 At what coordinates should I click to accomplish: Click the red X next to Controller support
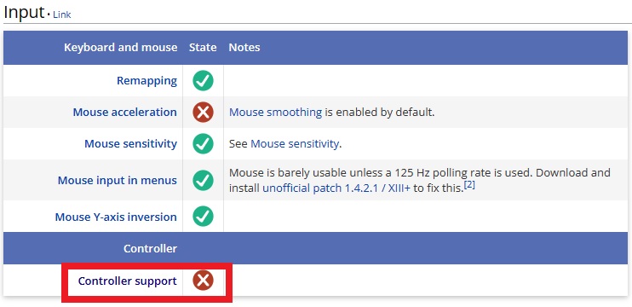[203, 281]
